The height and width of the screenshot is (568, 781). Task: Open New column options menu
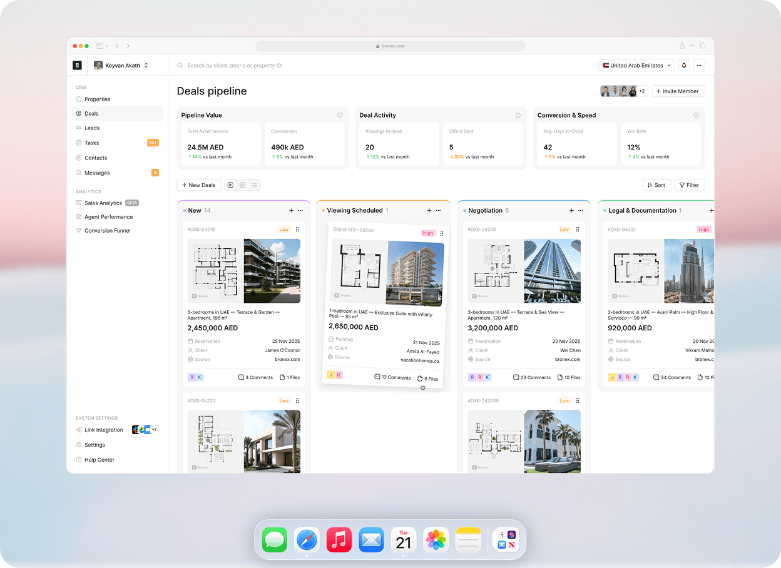300,211
